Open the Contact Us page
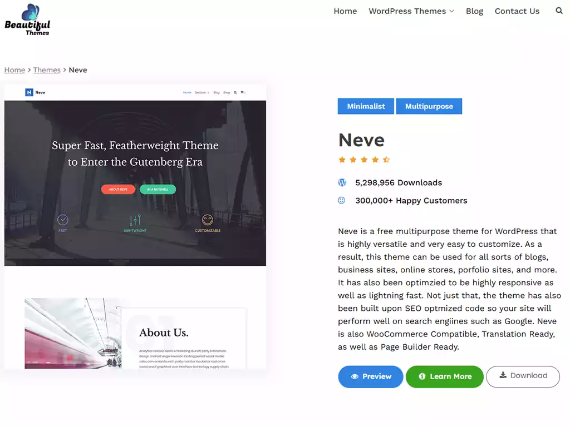 coord(517,11)
